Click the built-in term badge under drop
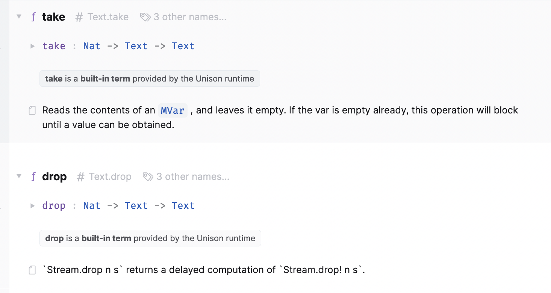The height and width of the screenshot is (293, 551). point(150,238)
